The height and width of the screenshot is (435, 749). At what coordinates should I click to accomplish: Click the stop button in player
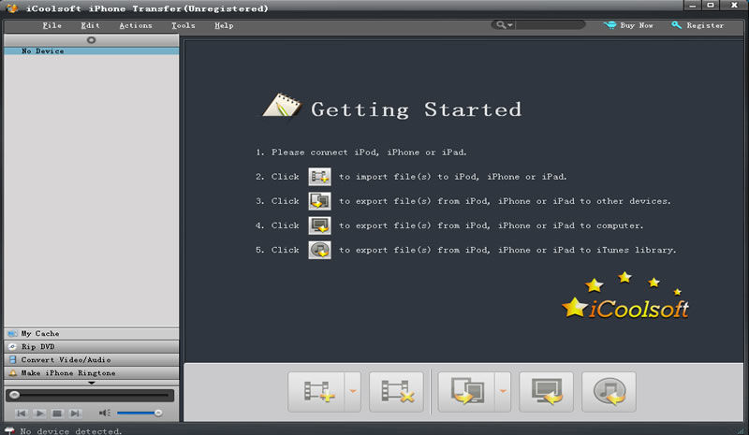pyautogui.click(x=57, y=413)
